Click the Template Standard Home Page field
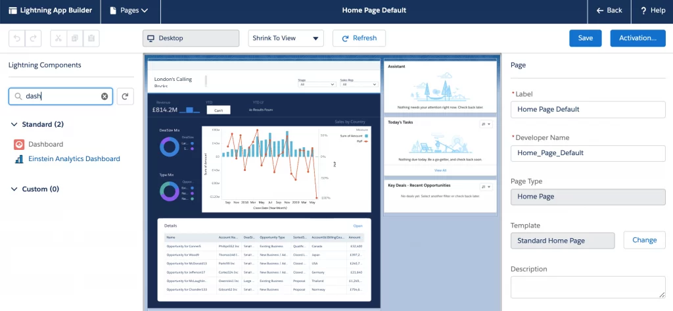The image size is (673, 311). pyautogui.click(x=563, y=241)
